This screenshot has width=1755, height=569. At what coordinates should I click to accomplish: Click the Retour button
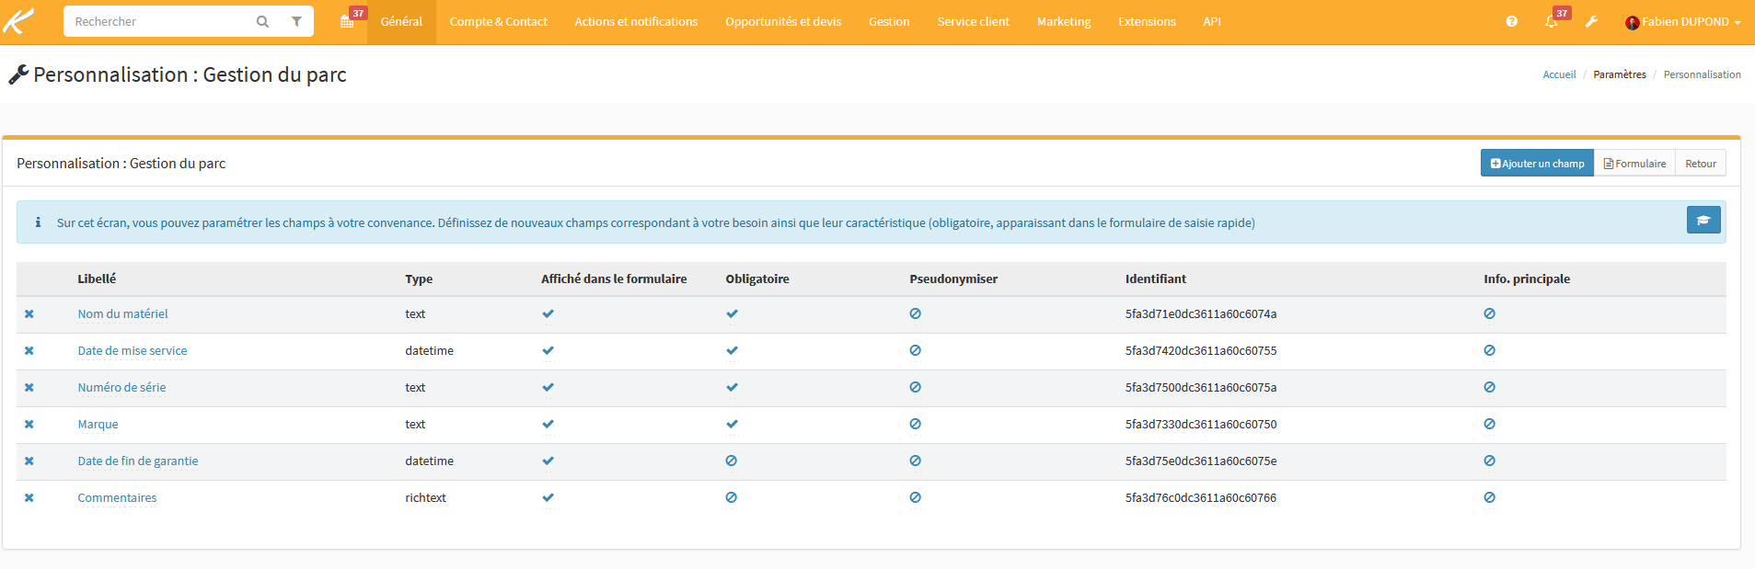(1701, 163)
